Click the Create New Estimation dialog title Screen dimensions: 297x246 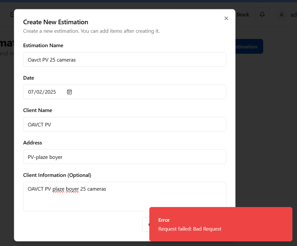55,22
